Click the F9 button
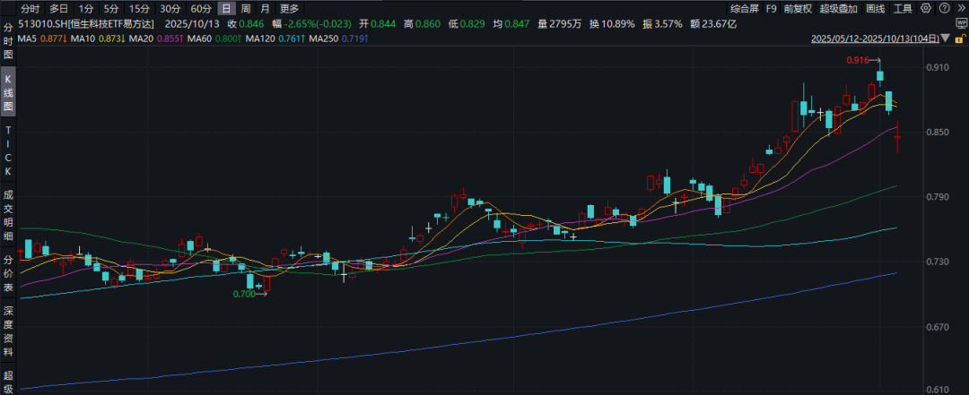969x395 pixels. [771, 8]
